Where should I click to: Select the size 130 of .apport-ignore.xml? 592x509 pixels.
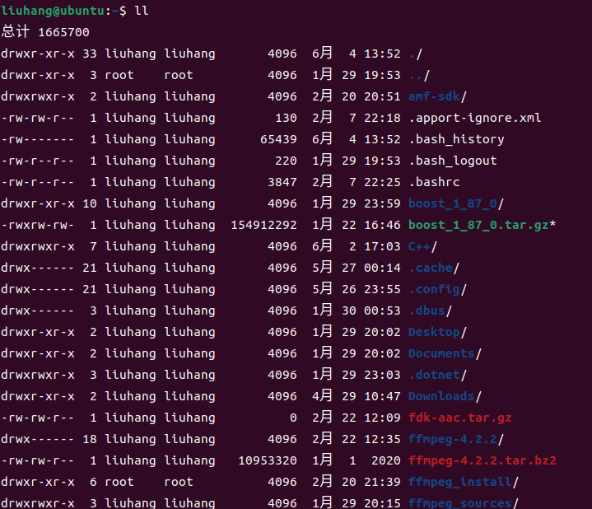[286, 118]
